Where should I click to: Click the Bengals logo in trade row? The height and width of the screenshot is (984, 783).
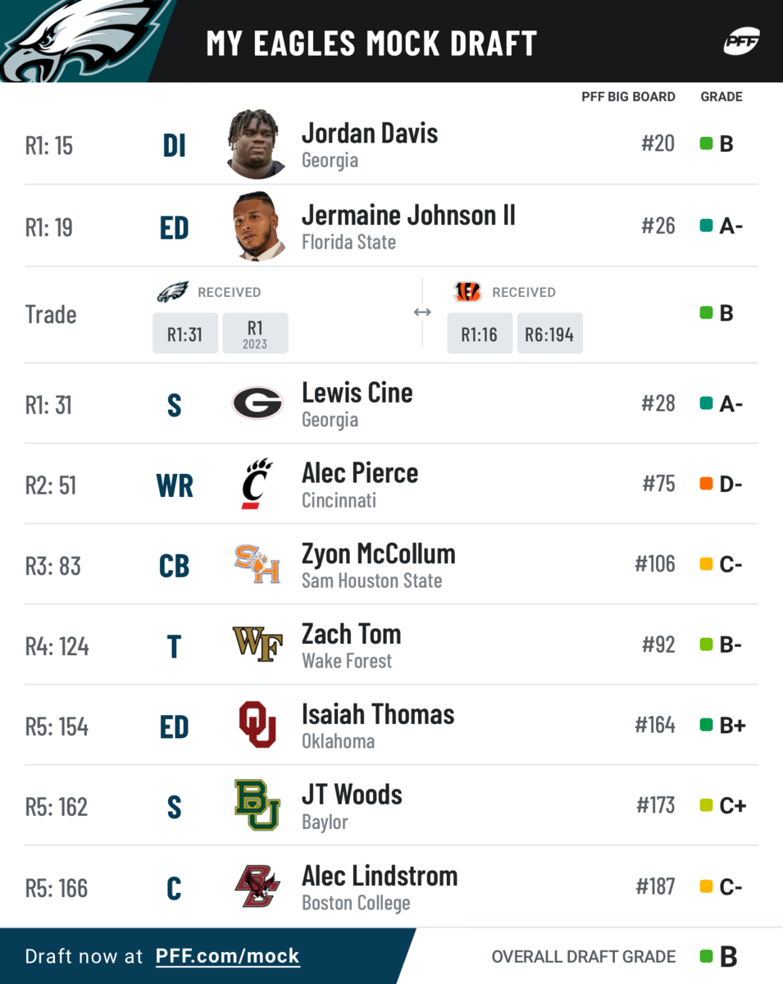(467, 292)
